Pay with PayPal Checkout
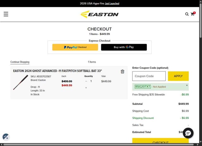 (75, 47)
